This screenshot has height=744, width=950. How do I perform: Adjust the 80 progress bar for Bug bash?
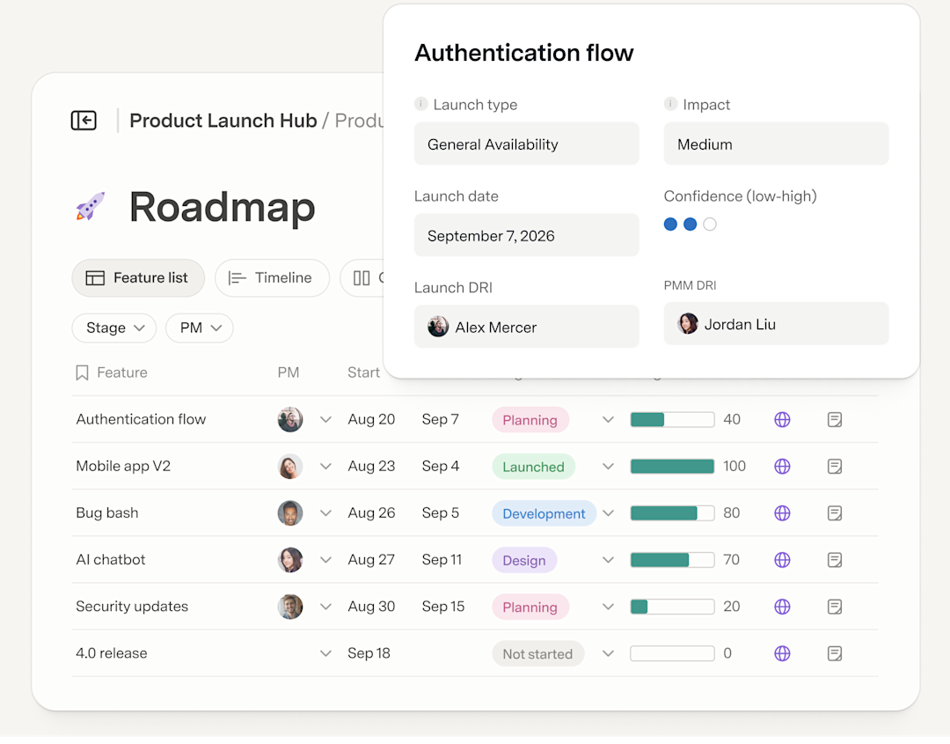pyautogui.click(x=672, y=512)
